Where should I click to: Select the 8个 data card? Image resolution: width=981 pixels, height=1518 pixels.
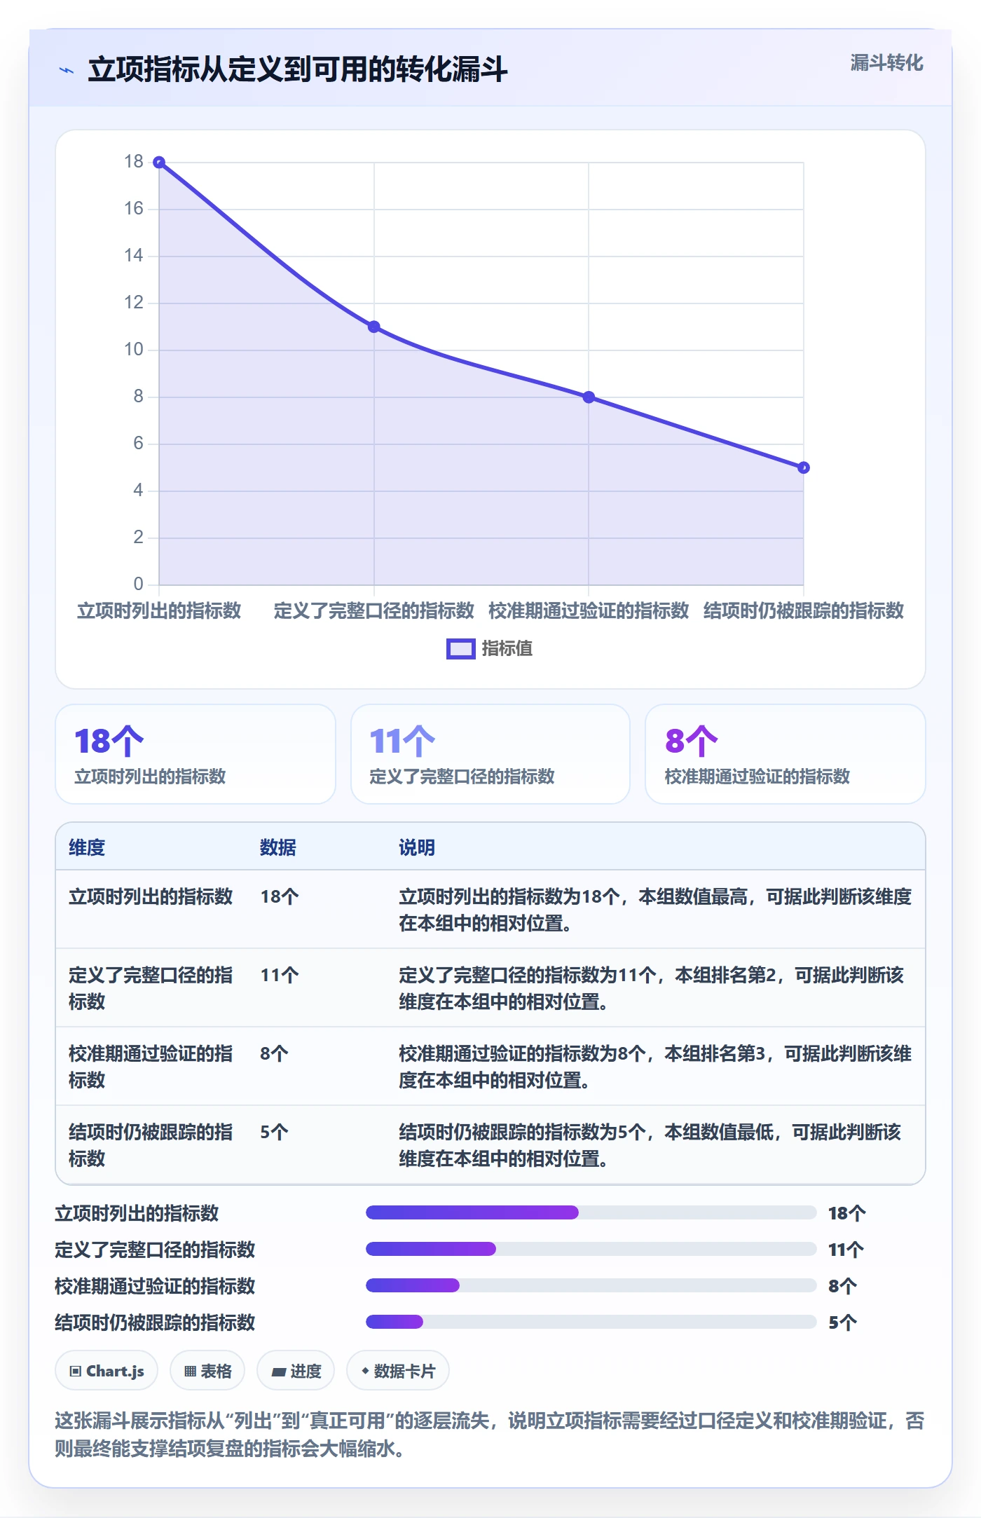tap(786, 753)
